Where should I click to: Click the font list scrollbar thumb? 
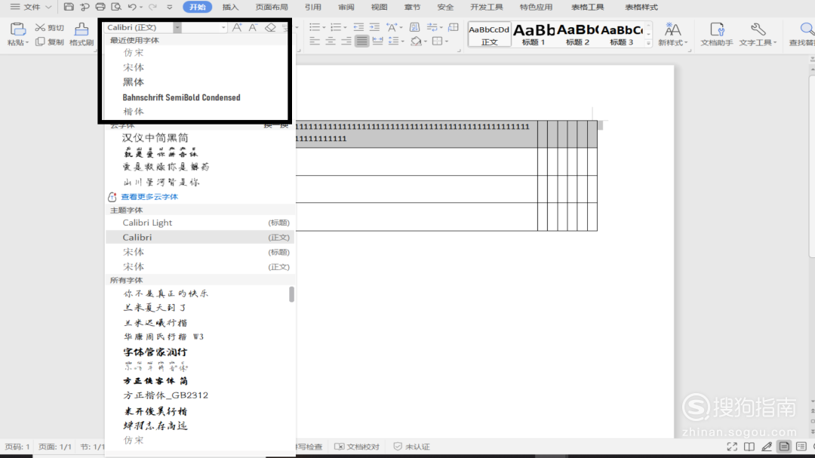[291, 294]
